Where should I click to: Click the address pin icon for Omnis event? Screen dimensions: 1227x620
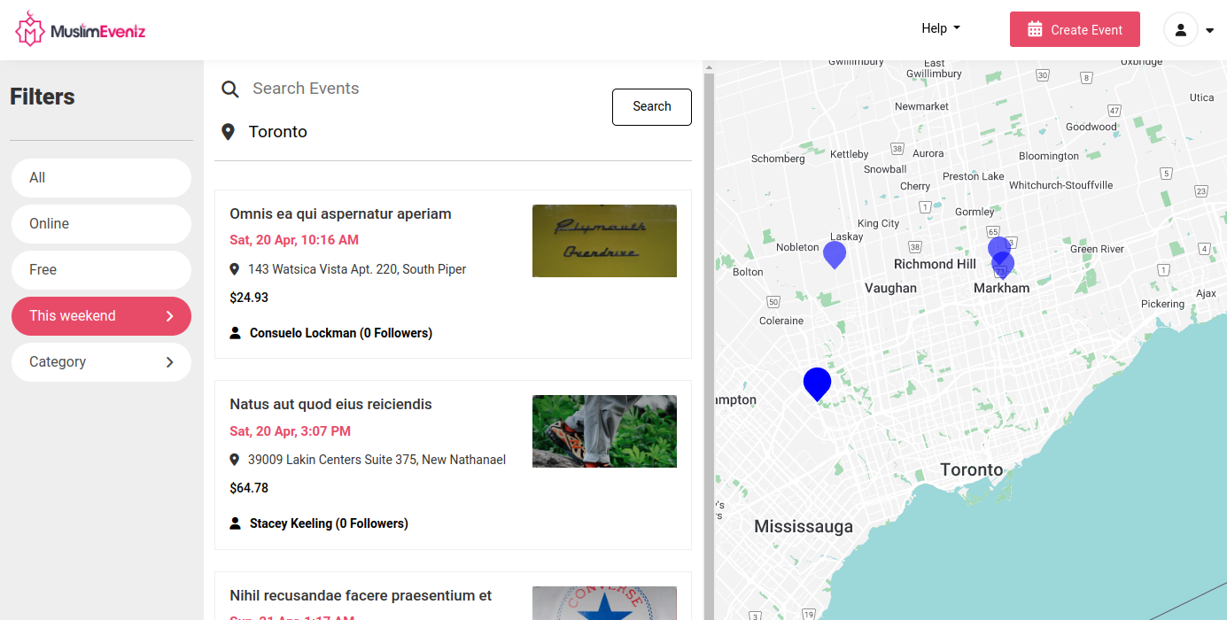pos(234,268)
